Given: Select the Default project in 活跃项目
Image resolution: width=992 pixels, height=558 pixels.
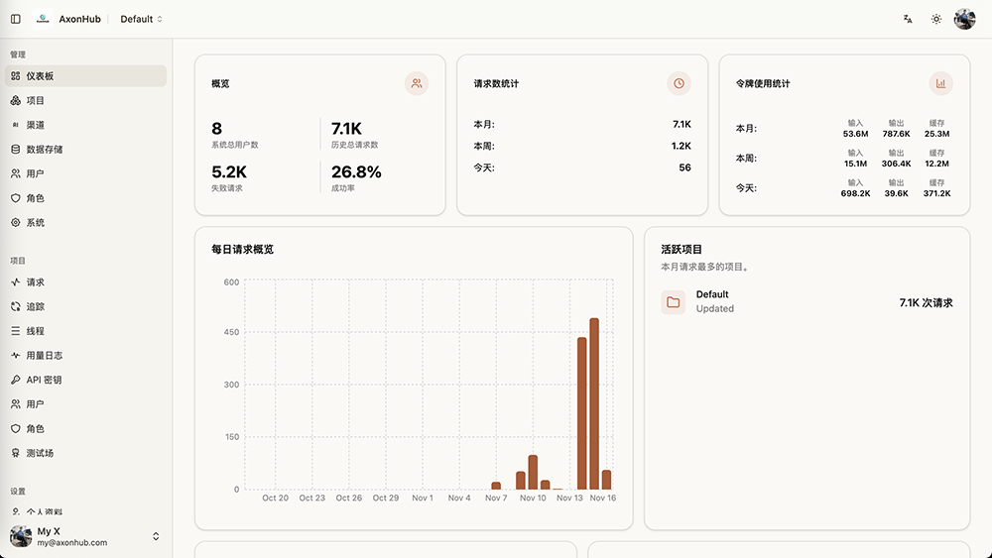Looking at the screenshot, I should (711, 301).
